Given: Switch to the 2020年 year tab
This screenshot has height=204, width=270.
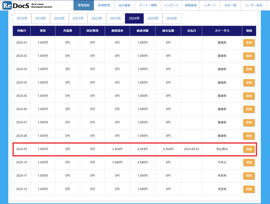Looking at the screenshot, I should (x=59, y=18).
